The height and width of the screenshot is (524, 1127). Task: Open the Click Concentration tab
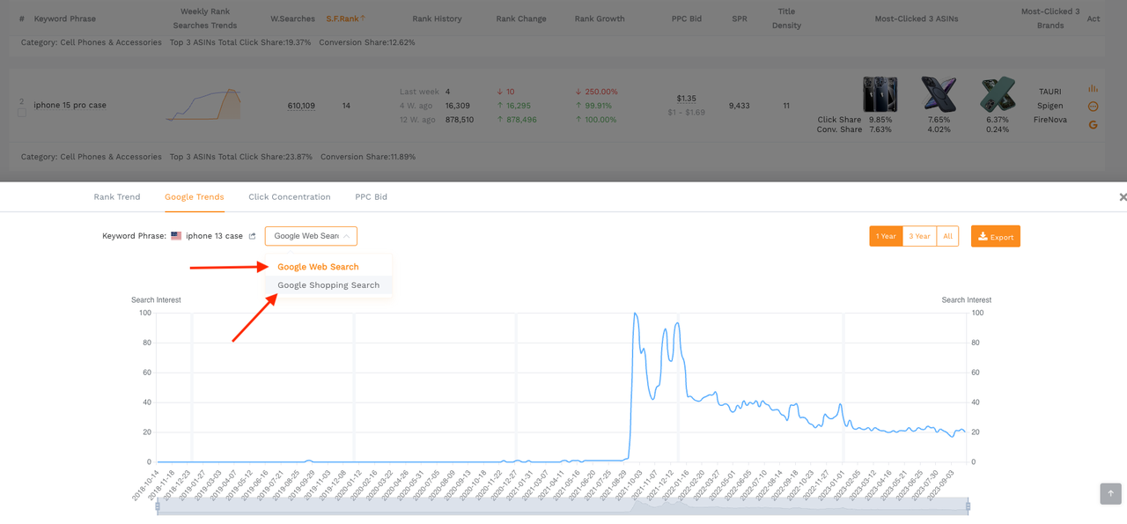click(290, 197)
